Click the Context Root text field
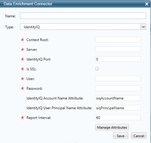 coord(118,40)
